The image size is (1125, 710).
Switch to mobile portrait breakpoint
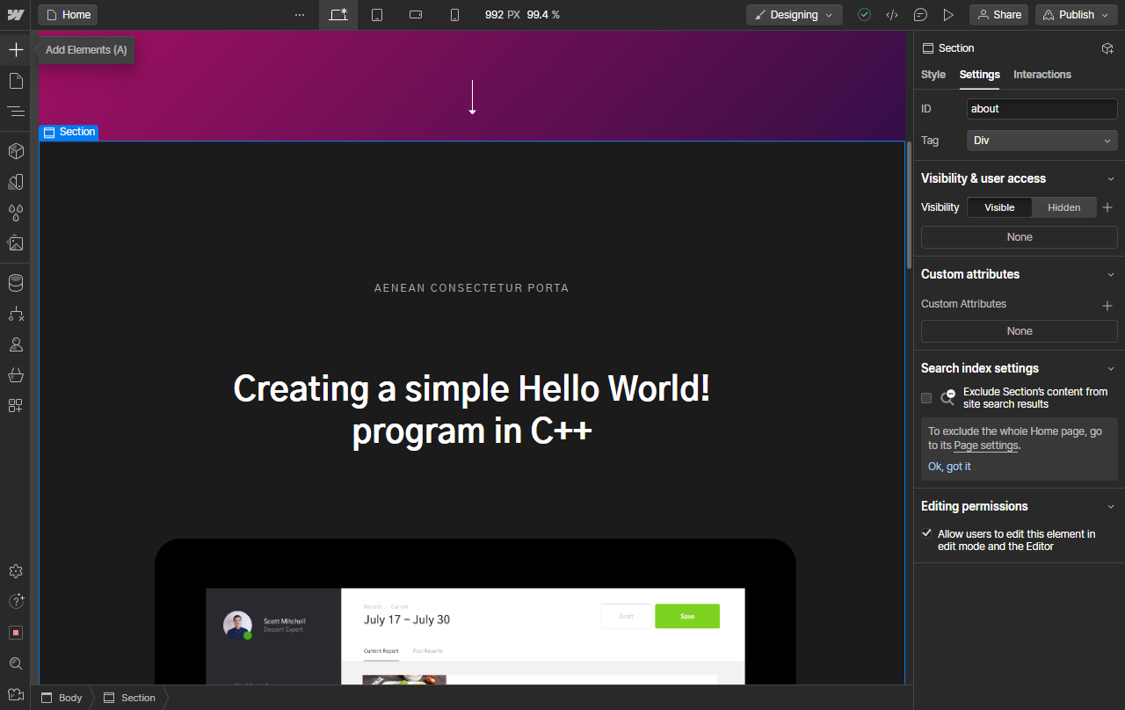click(x=454, y=15)
